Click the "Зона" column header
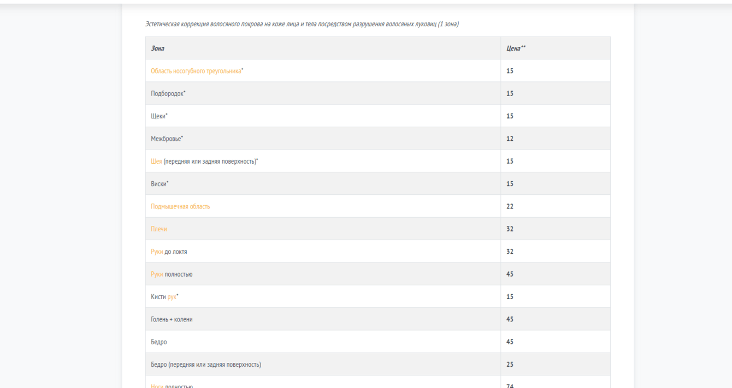This screenshot has height=388, width=732. point(157,49)
